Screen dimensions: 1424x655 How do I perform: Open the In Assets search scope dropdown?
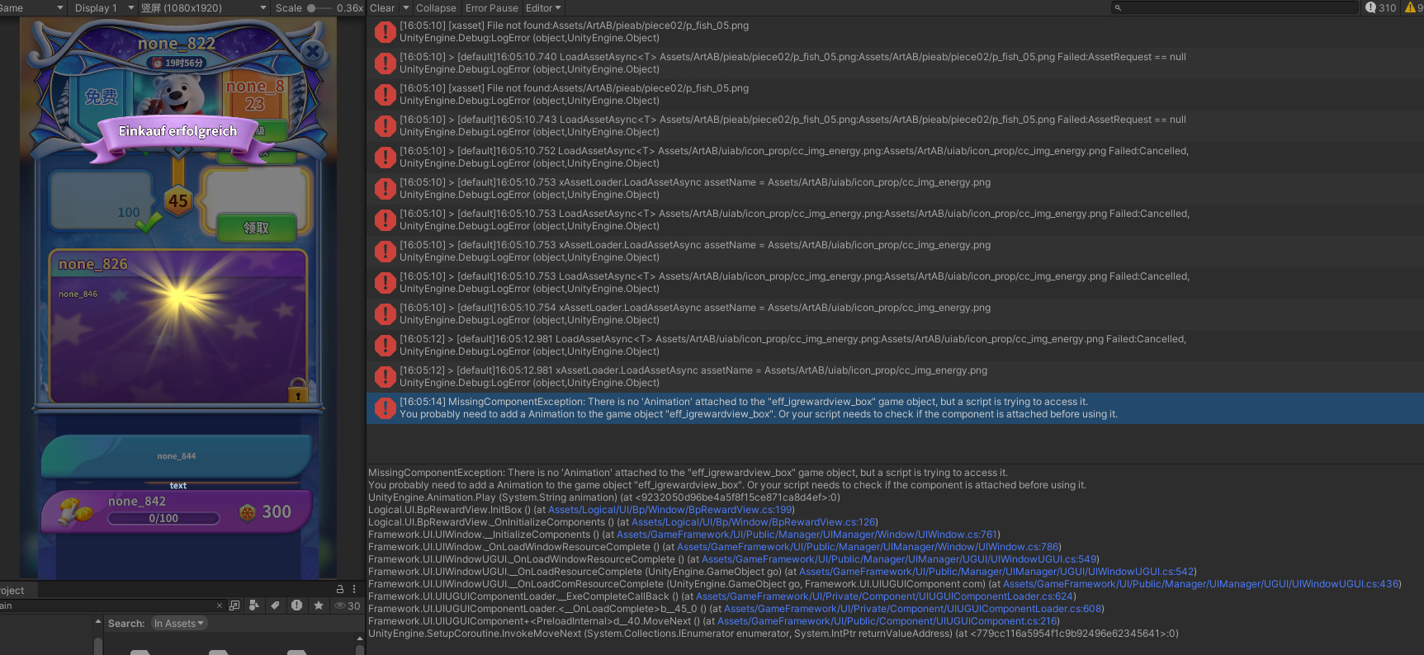pyautogui.click(x=179, y=624)
